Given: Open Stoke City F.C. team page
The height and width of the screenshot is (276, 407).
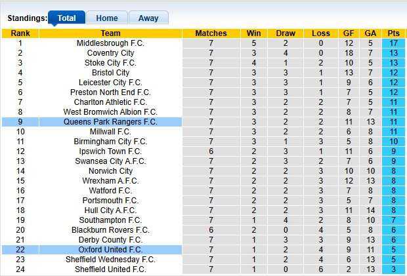Looking at the screenshot, I should (x=110, y=63).
